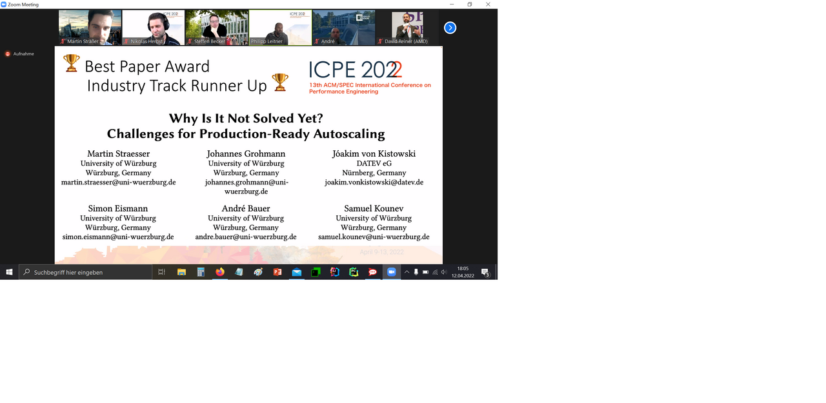826x403 pixels.
Task: Open the Wi-Fi network tray icon
Action: coord(435,272)
